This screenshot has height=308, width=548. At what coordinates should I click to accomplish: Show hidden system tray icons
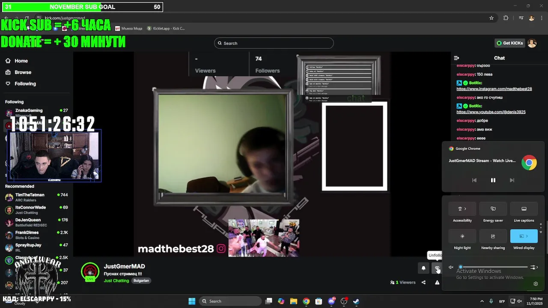482,301
